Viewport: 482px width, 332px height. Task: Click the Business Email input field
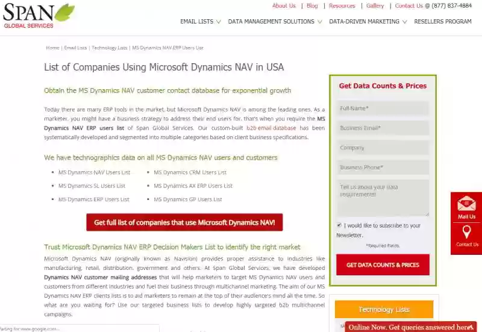pyautogui.click(x=383, y=128)
